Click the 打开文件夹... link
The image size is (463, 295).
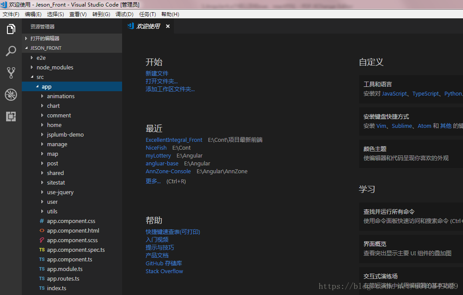coord(161,81)
